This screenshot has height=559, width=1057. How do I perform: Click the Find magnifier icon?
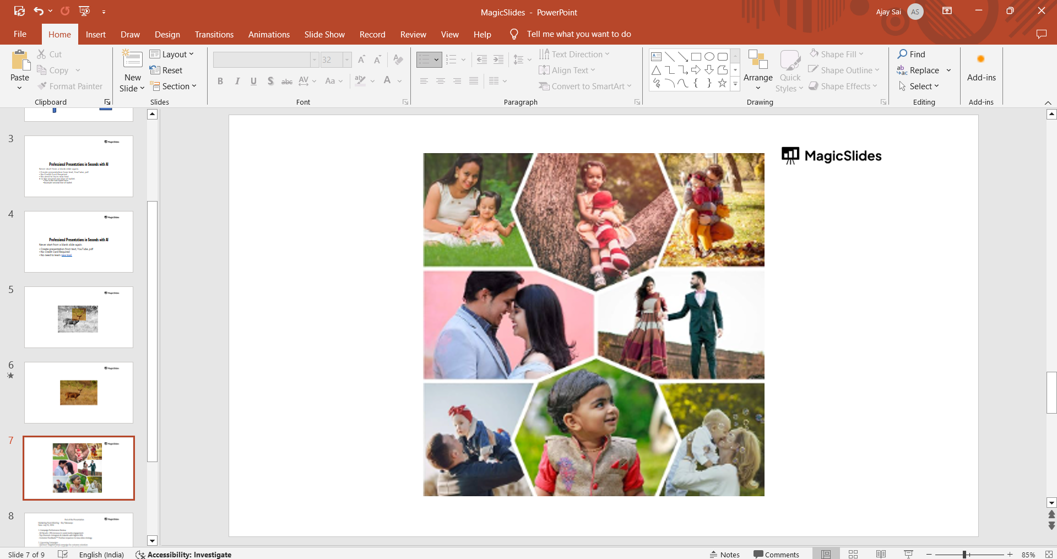coord(902,54)
